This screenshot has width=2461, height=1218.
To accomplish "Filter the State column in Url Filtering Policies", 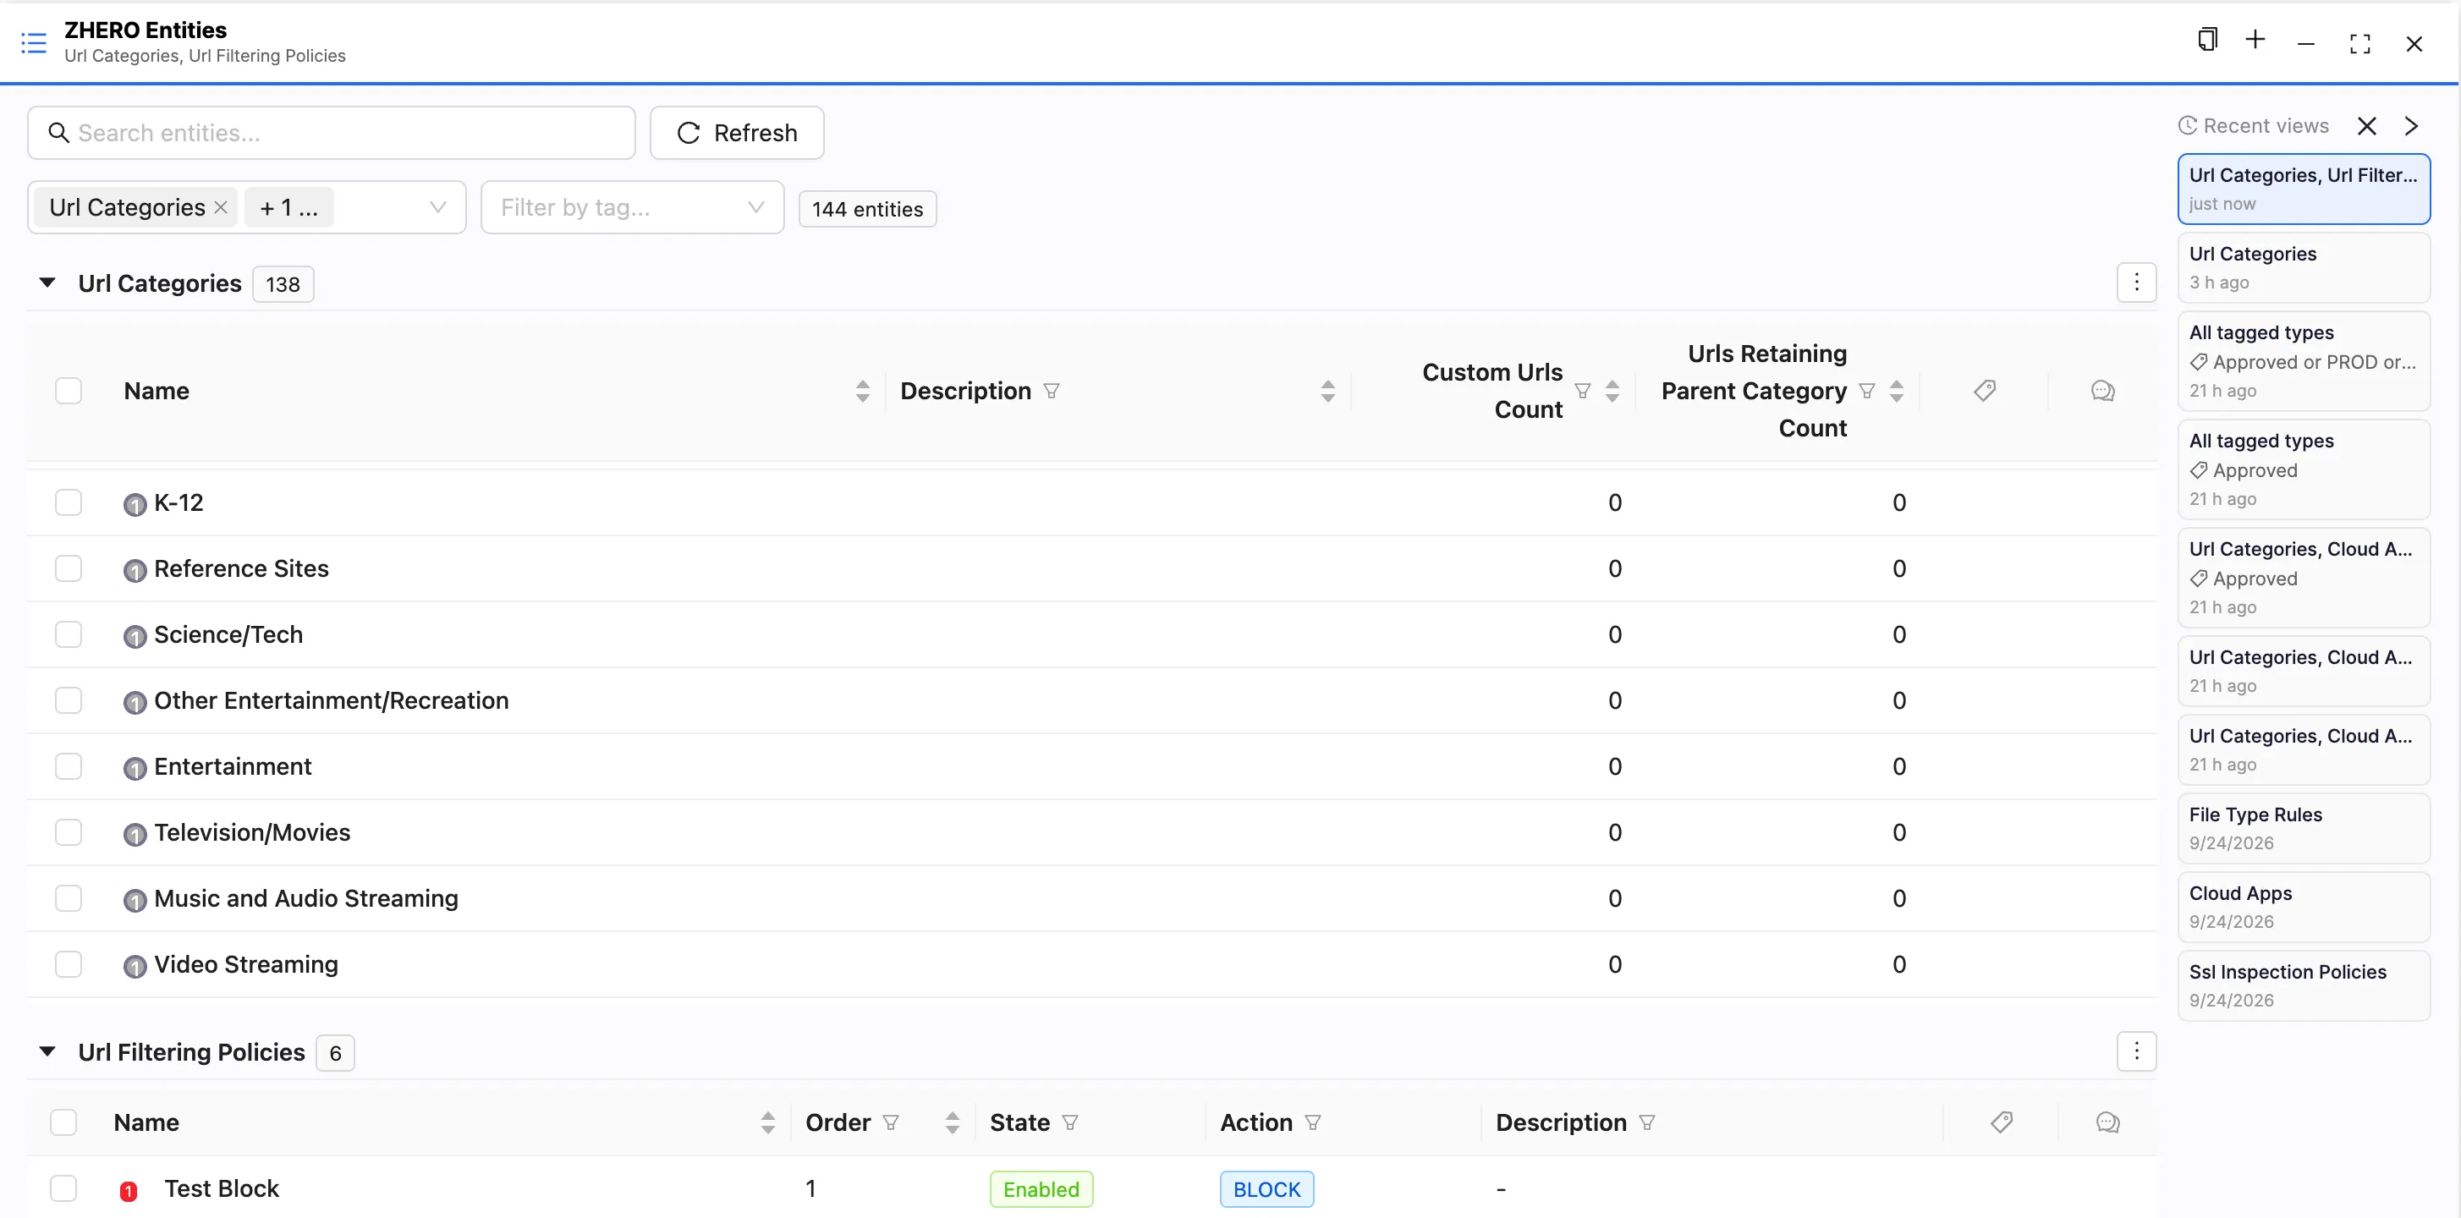I will click(1070, 1122).
